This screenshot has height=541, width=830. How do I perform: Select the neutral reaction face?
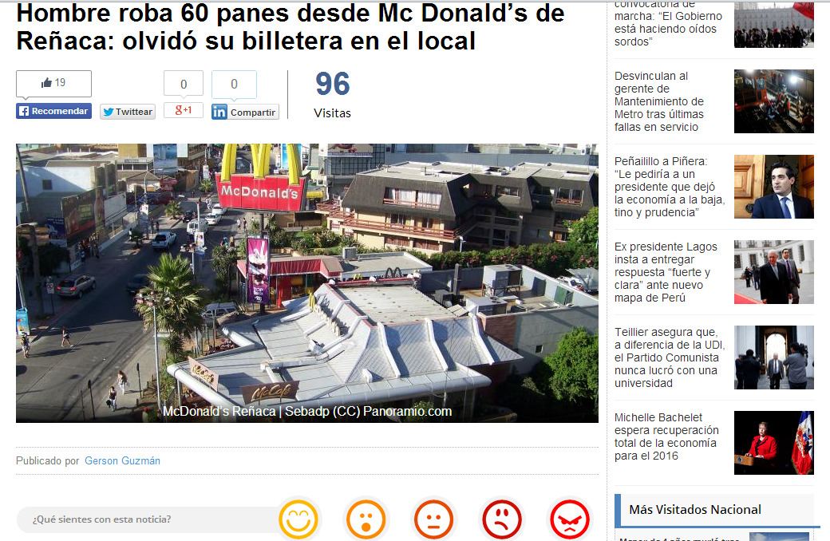coord(433,519)
